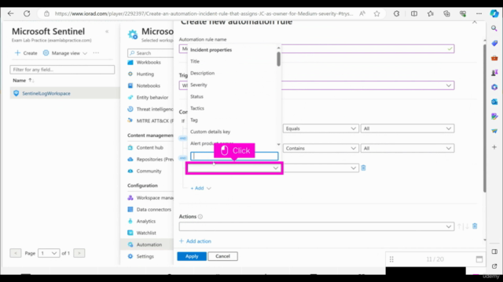This screenshot has height=282, width=503.
Task: Click Apply button
Action: click(x=192, y=256)
